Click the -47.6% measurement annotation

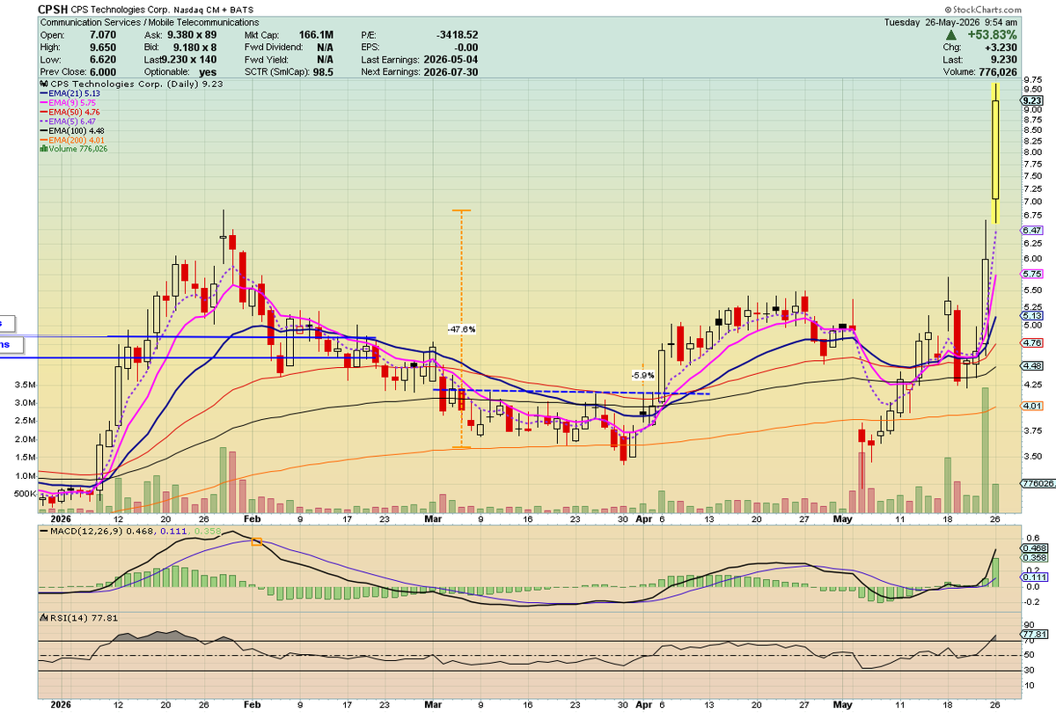pos(462,329)
